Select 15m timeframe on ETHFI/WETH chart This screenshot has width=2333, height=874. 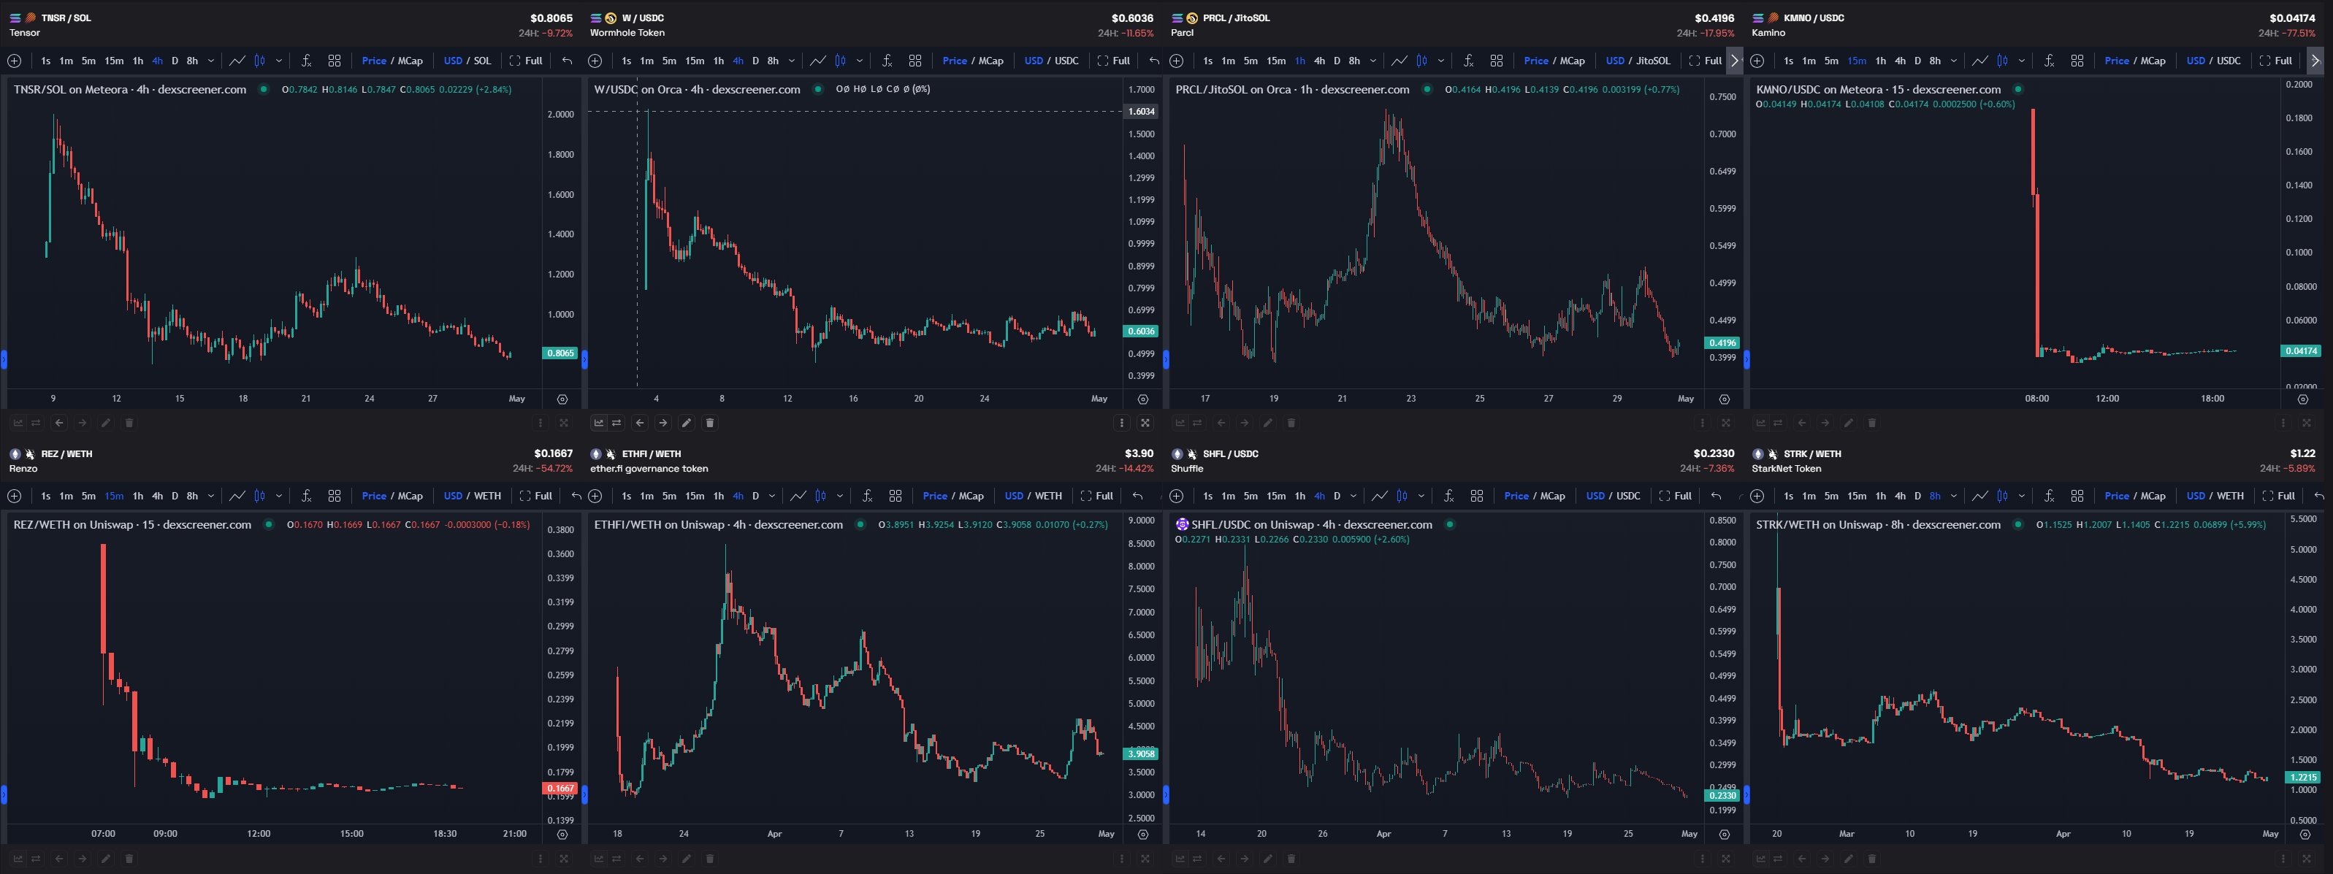[695, 497]
